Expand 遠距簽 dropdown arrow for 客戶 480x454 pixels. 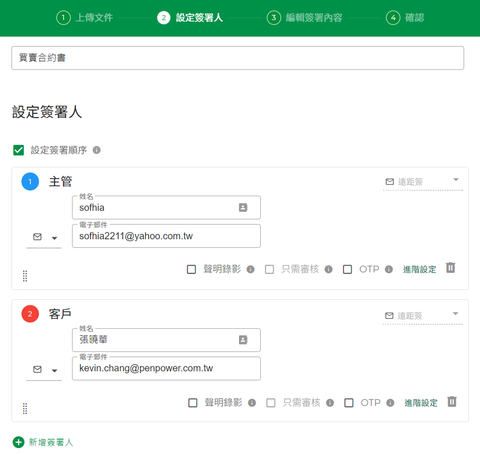pos(456,314)
